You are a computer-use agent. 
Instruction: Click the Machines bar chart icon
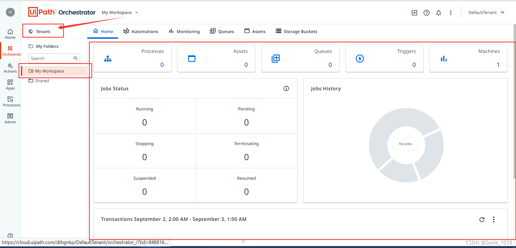pyautogui.click(x=444, y=59)
